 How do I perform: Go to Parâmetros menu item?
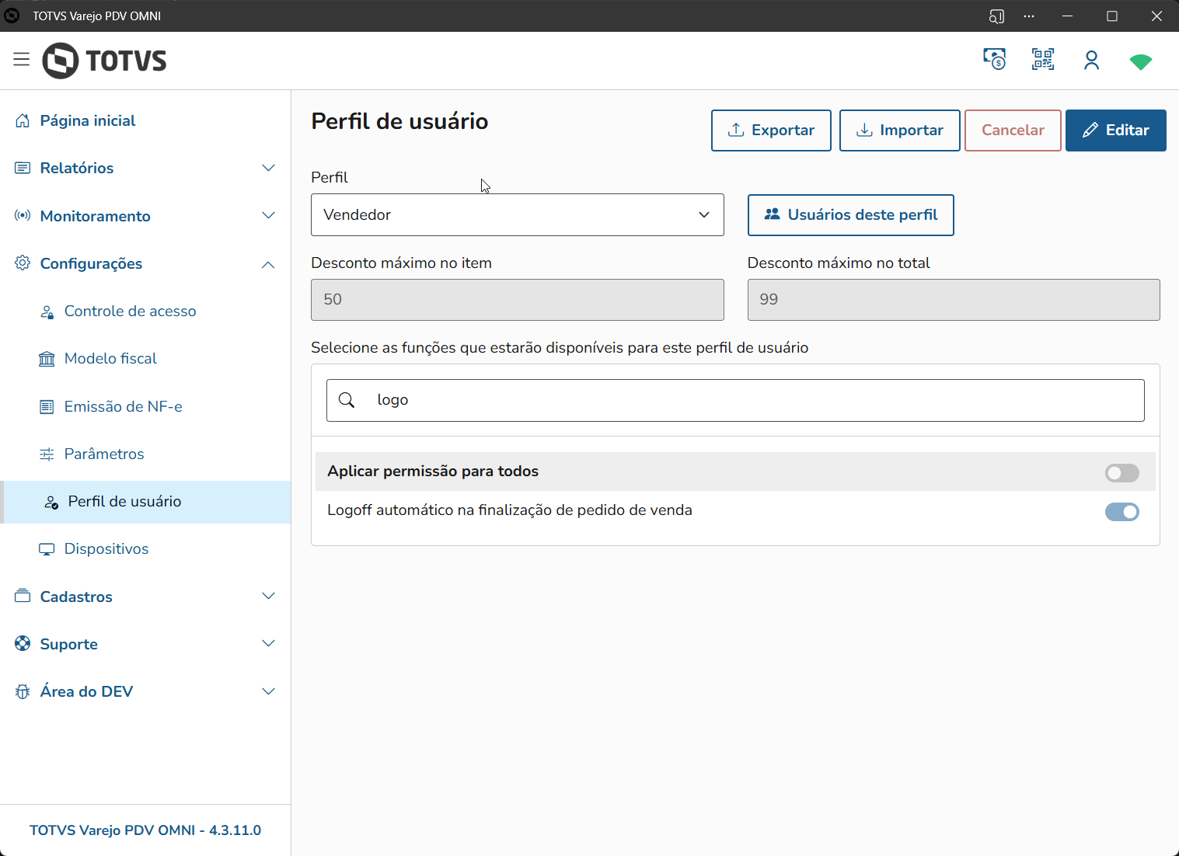pos(104,454)
